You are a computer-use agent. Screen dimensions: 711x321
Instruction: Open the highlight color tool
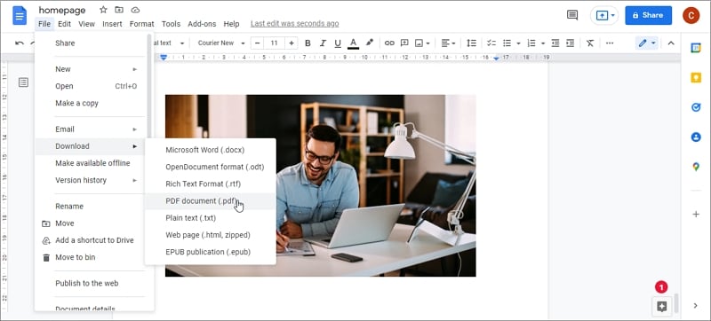click(x=370, y=43)
